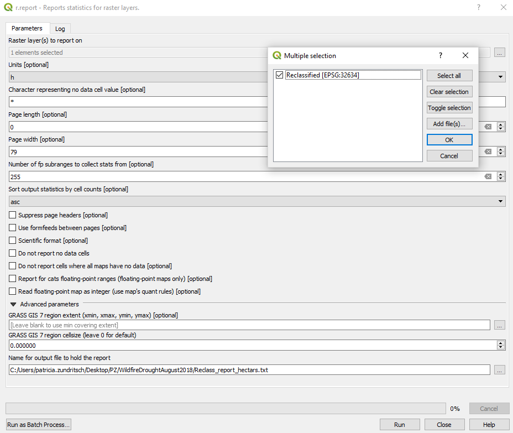Open the Parameters tab
513x433 pixels.
[27, 28]
